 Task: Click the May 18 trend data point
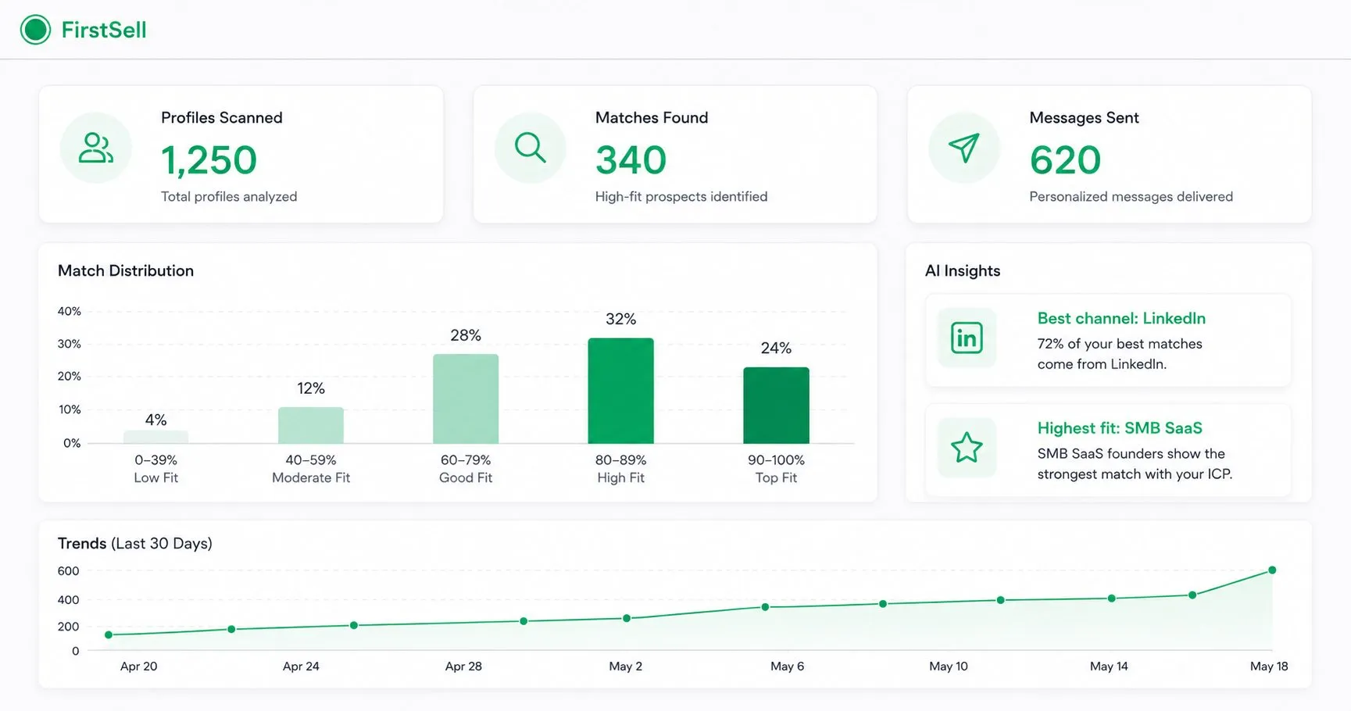click(1272, 570)
